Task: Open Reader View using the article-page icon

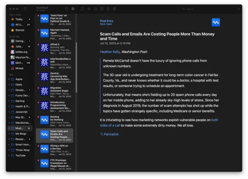Action: click(x=102, y=9)
